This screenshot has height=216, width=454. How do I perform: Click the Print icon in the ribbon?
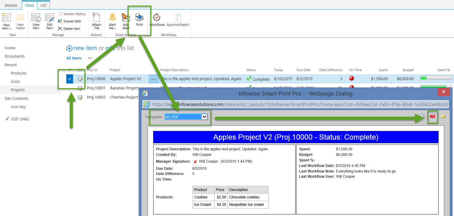coord(140,17)
